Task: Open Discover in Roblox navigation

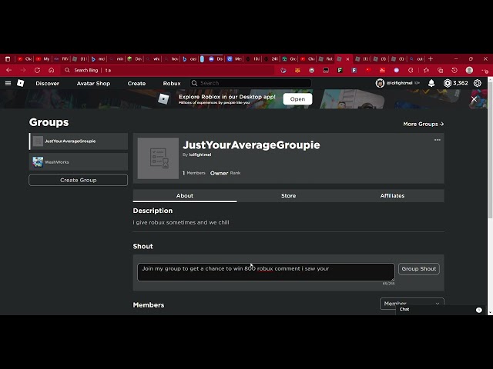Action: point(48,84)
